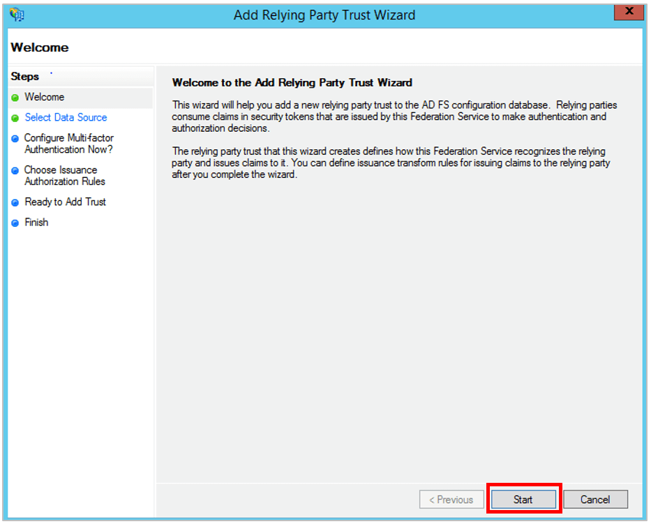Select Configure Multi-factor Authentication Now? step label

coord(68,144)
